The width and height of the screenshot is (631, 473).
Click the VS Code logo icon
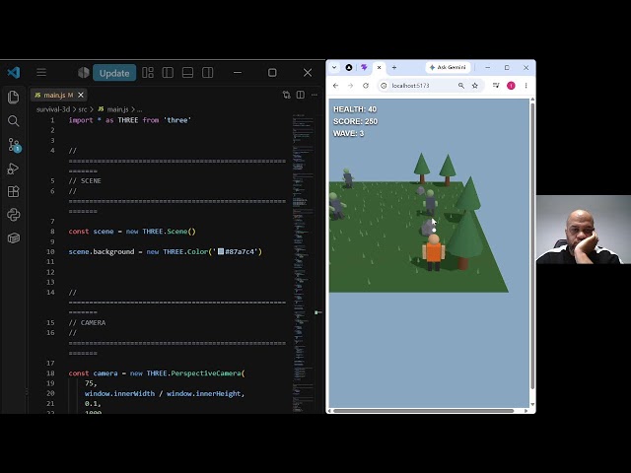pos(13,73)
